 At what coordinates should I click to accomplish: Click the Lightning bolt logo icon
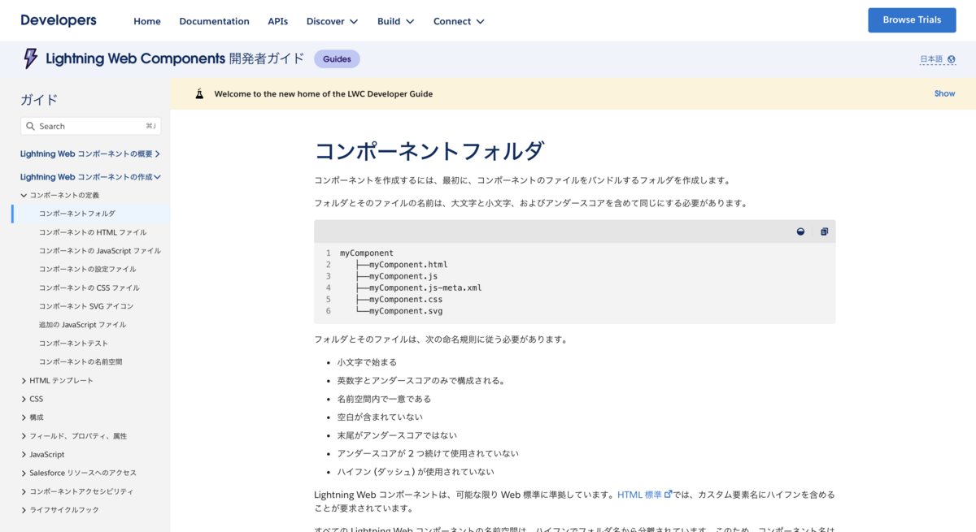click(31, 58)
